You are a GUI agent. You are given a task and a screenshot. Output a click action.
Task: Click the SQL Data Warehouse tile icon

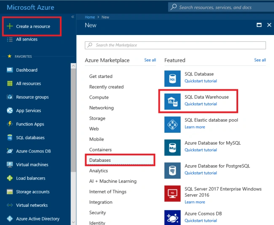click(172, 102)
